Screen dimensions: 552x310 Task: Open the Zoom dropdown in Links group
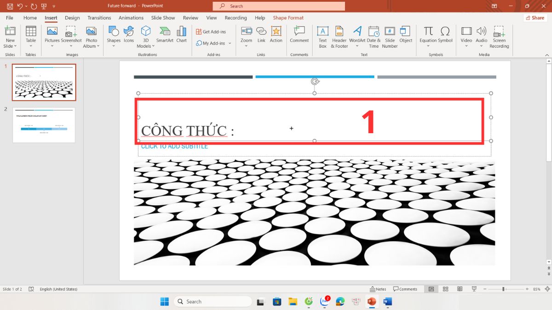(246, 46)
